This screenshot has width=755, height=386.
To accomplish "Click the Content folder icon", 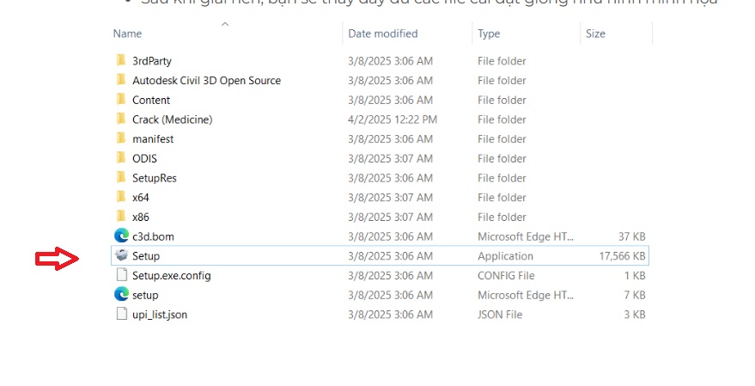I will pyautogui.click(x=121, y=99).
